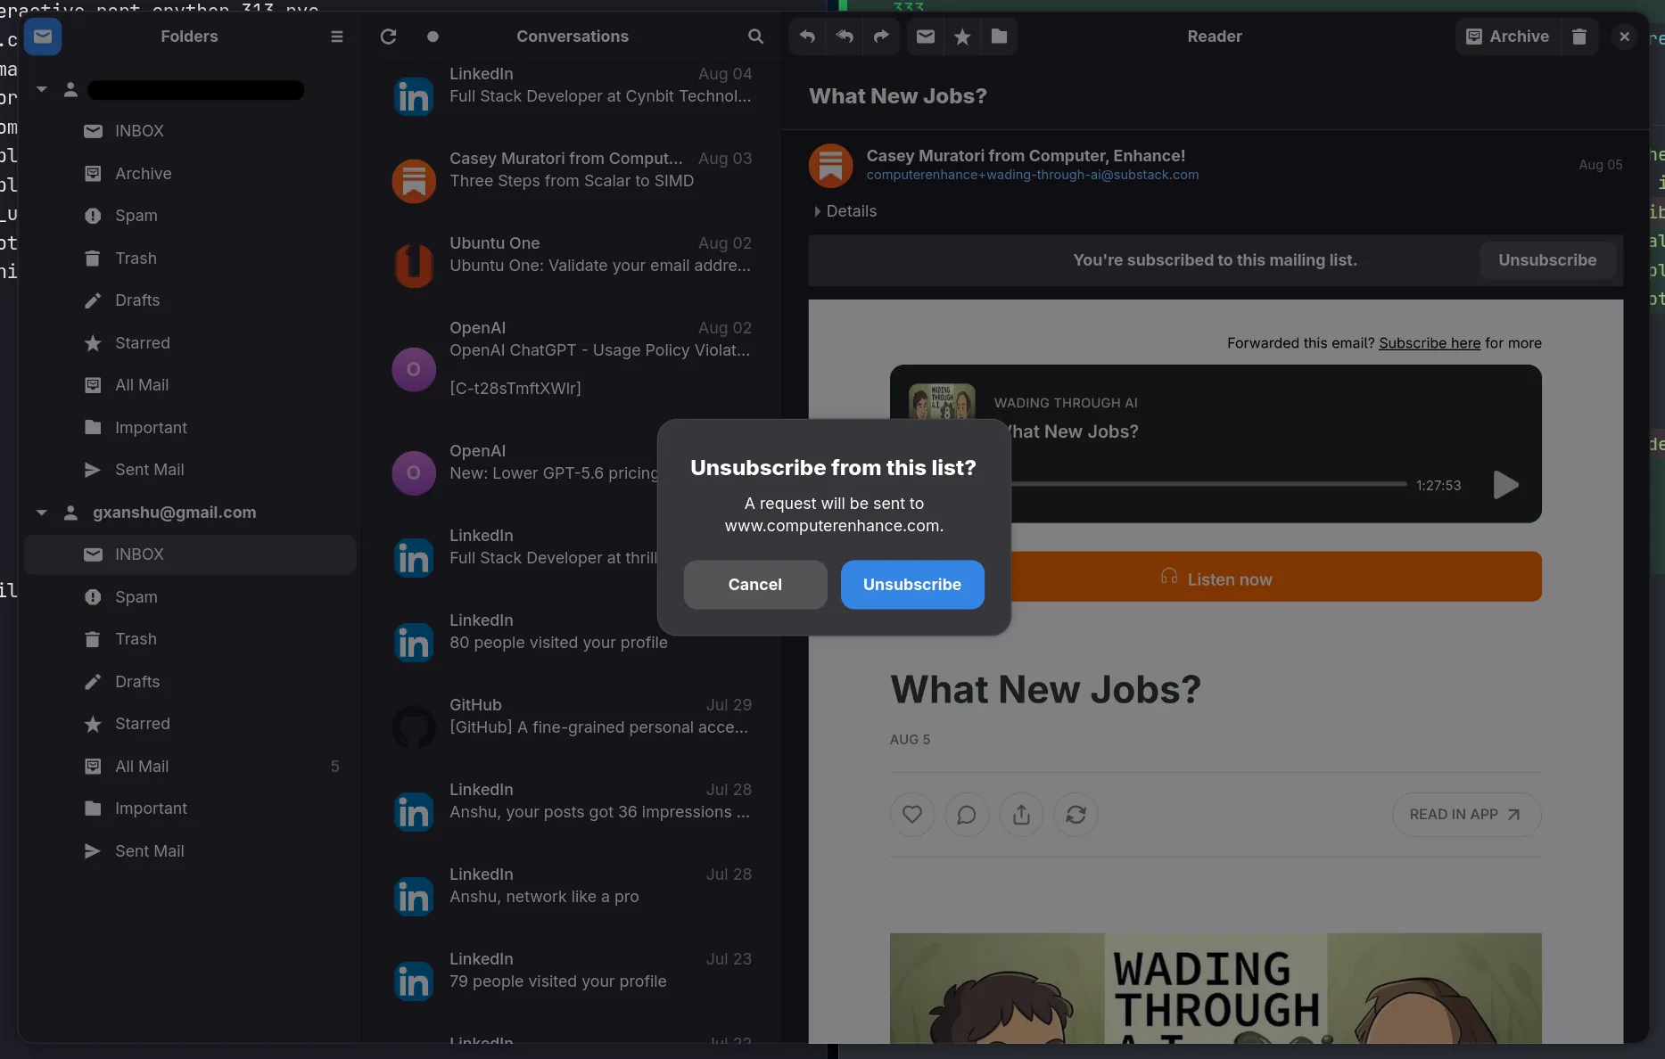Click the Wading Through AI banner image
This screenshot has height=1059, width=1665.
tap(1216, 988)
